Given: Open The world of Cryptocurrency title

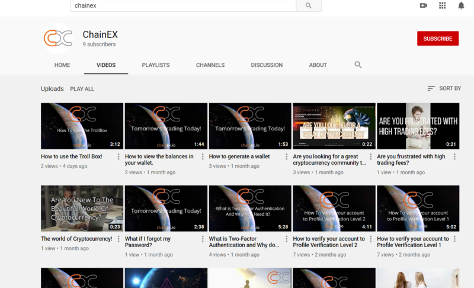Looking at the screenshot, I should pyautogui.click(x=76, y=239).
